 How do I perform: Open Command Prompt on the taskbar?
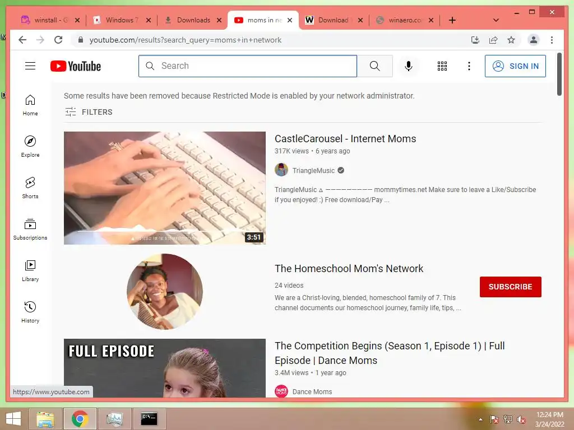tap(149, 419)
